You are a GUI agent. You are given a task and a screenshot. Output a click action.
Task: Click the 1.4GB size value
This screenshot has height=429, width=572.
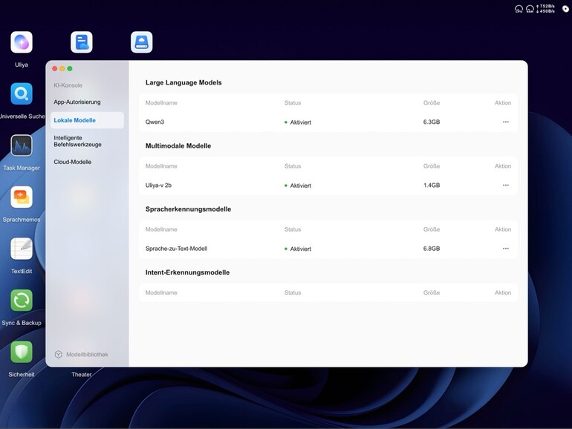432,185
